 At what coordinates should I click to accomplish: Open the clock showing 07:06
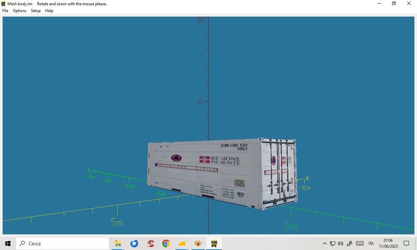coord(388,243)
